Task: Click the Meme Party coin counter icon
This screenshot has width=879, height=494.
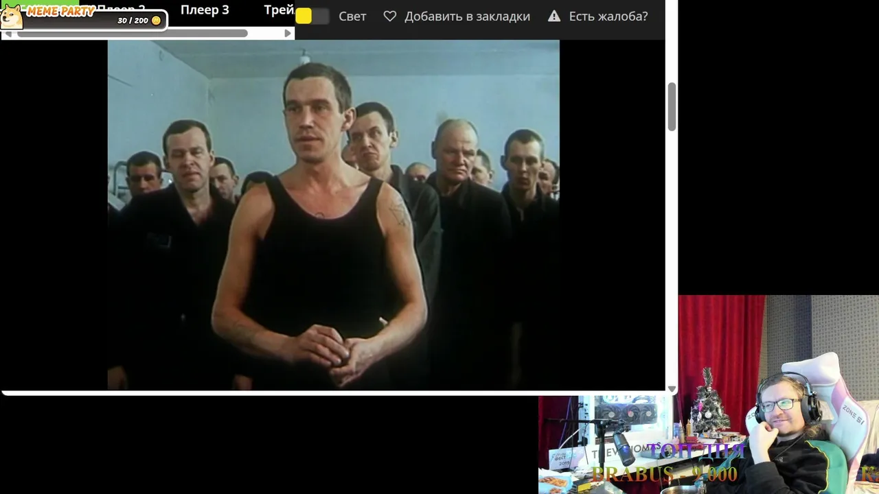Action: coord(156,21)
